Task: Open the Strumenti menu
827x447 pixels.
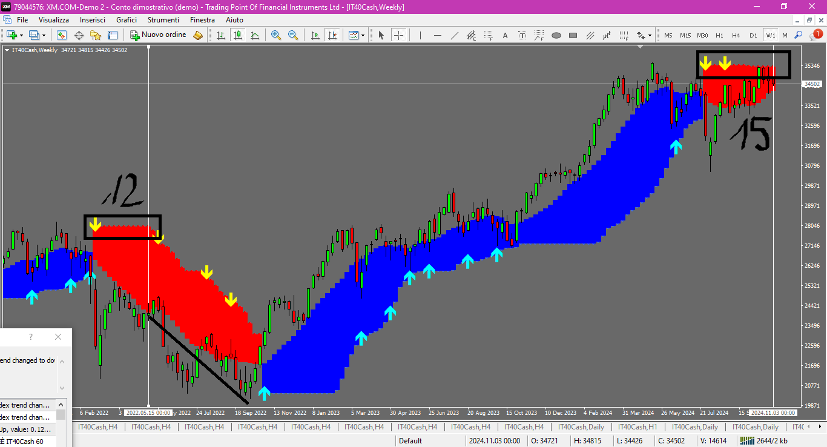Action: [x=163, y=20]
